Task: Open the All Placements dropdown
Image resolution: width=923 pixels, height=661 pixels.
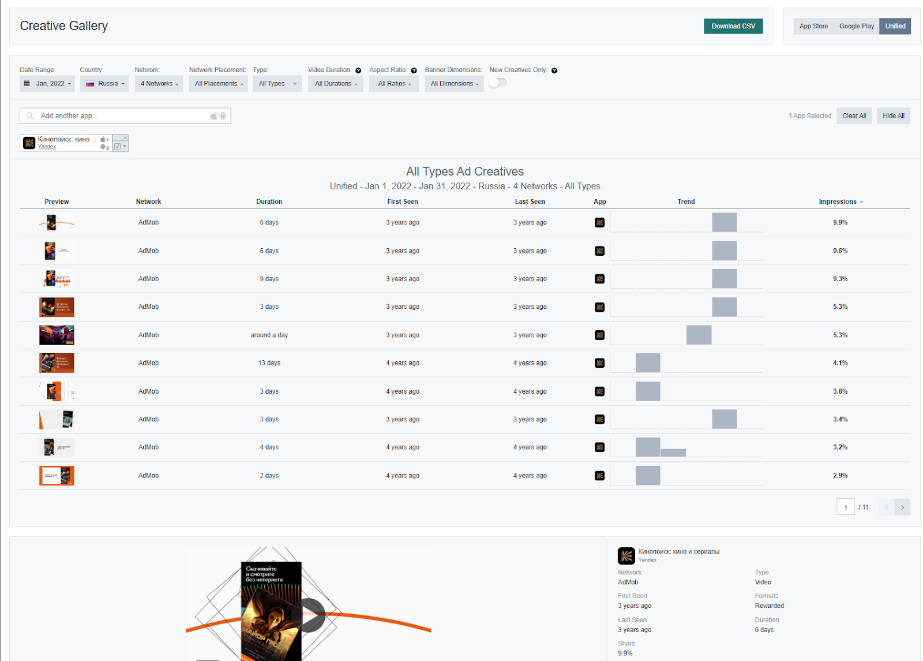Action: point(219,84)
